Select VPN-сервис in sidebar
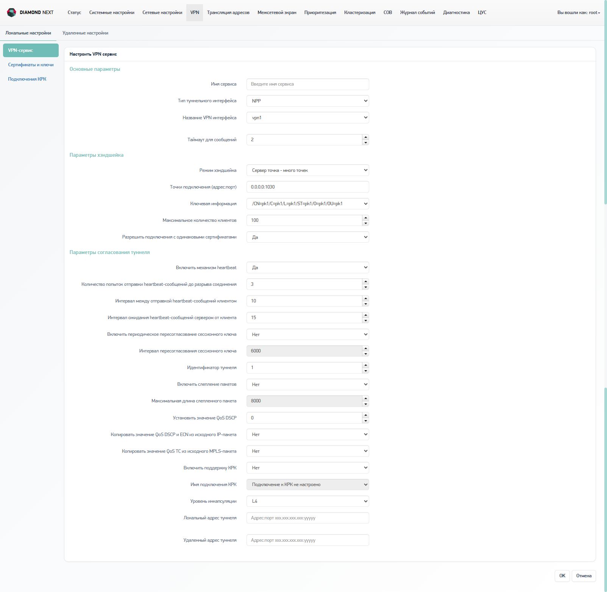 coord(31,50)
